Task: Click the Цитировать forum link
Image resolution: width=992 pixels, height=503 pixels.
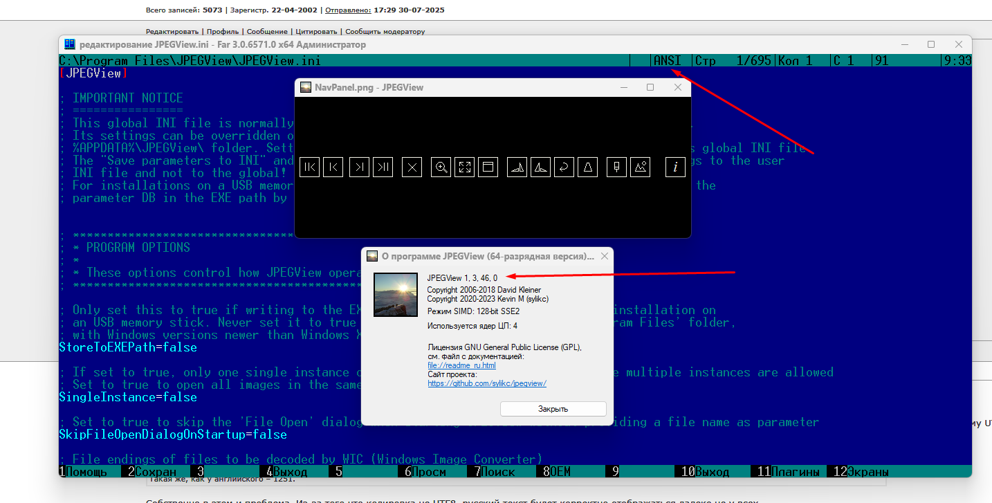Action: [x=316, y=31]
